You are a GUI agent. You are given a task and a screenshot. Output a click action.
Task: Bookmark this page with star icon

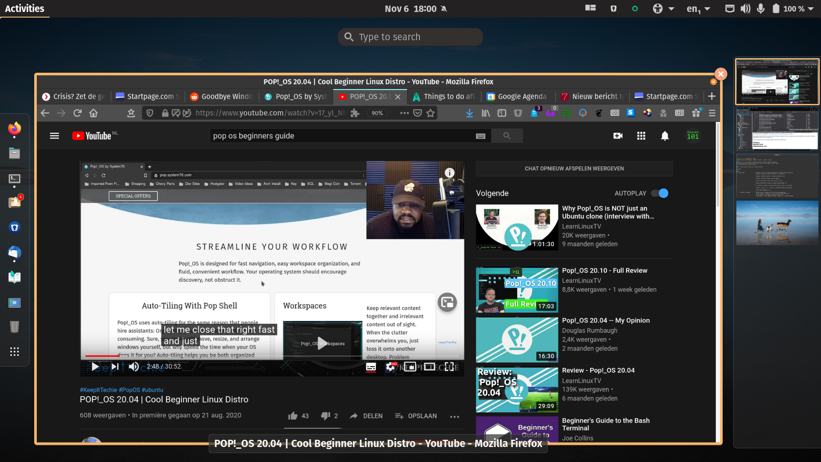click(x=431, y=113)
